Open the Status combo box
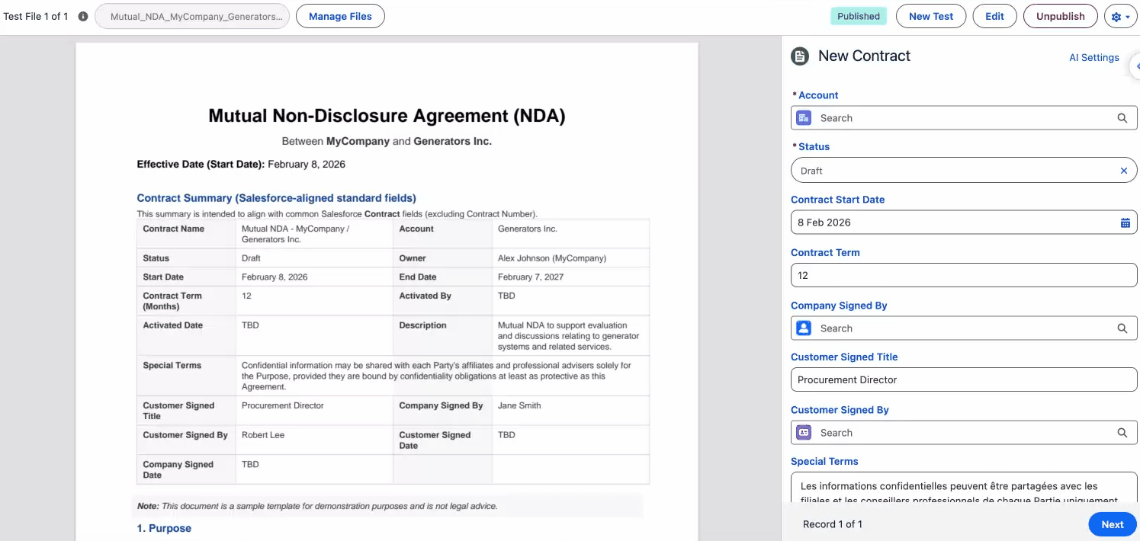This screenshot has width=1140, height=541. pyautogui.click(x=953, y=171)
